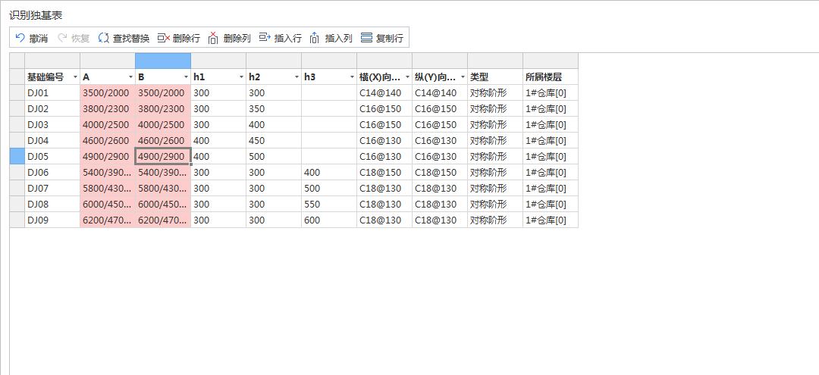Click the 查找替换 button label
Viewport: 819px width, 375px height.
(131, 38)
